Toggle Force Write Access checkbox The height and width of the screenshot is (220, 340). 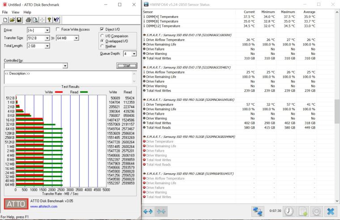click(x=58, y=29)
